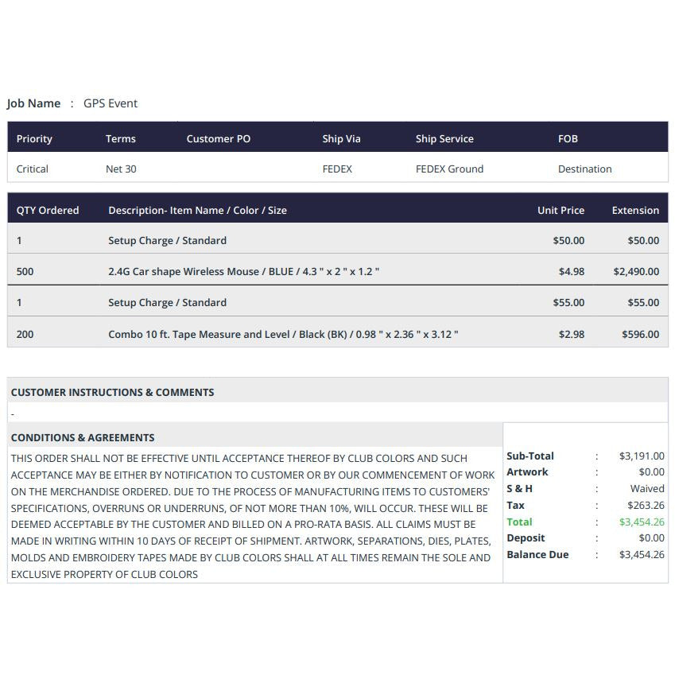675x675 pixels.
Task: Click the Net 30 terms value
Action: pos(121,169)
